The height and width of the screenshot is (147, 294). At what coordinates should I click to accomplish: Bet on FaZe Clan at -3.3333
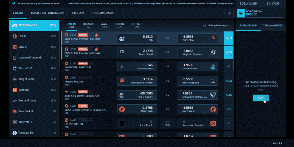click(x=198, y=38)
